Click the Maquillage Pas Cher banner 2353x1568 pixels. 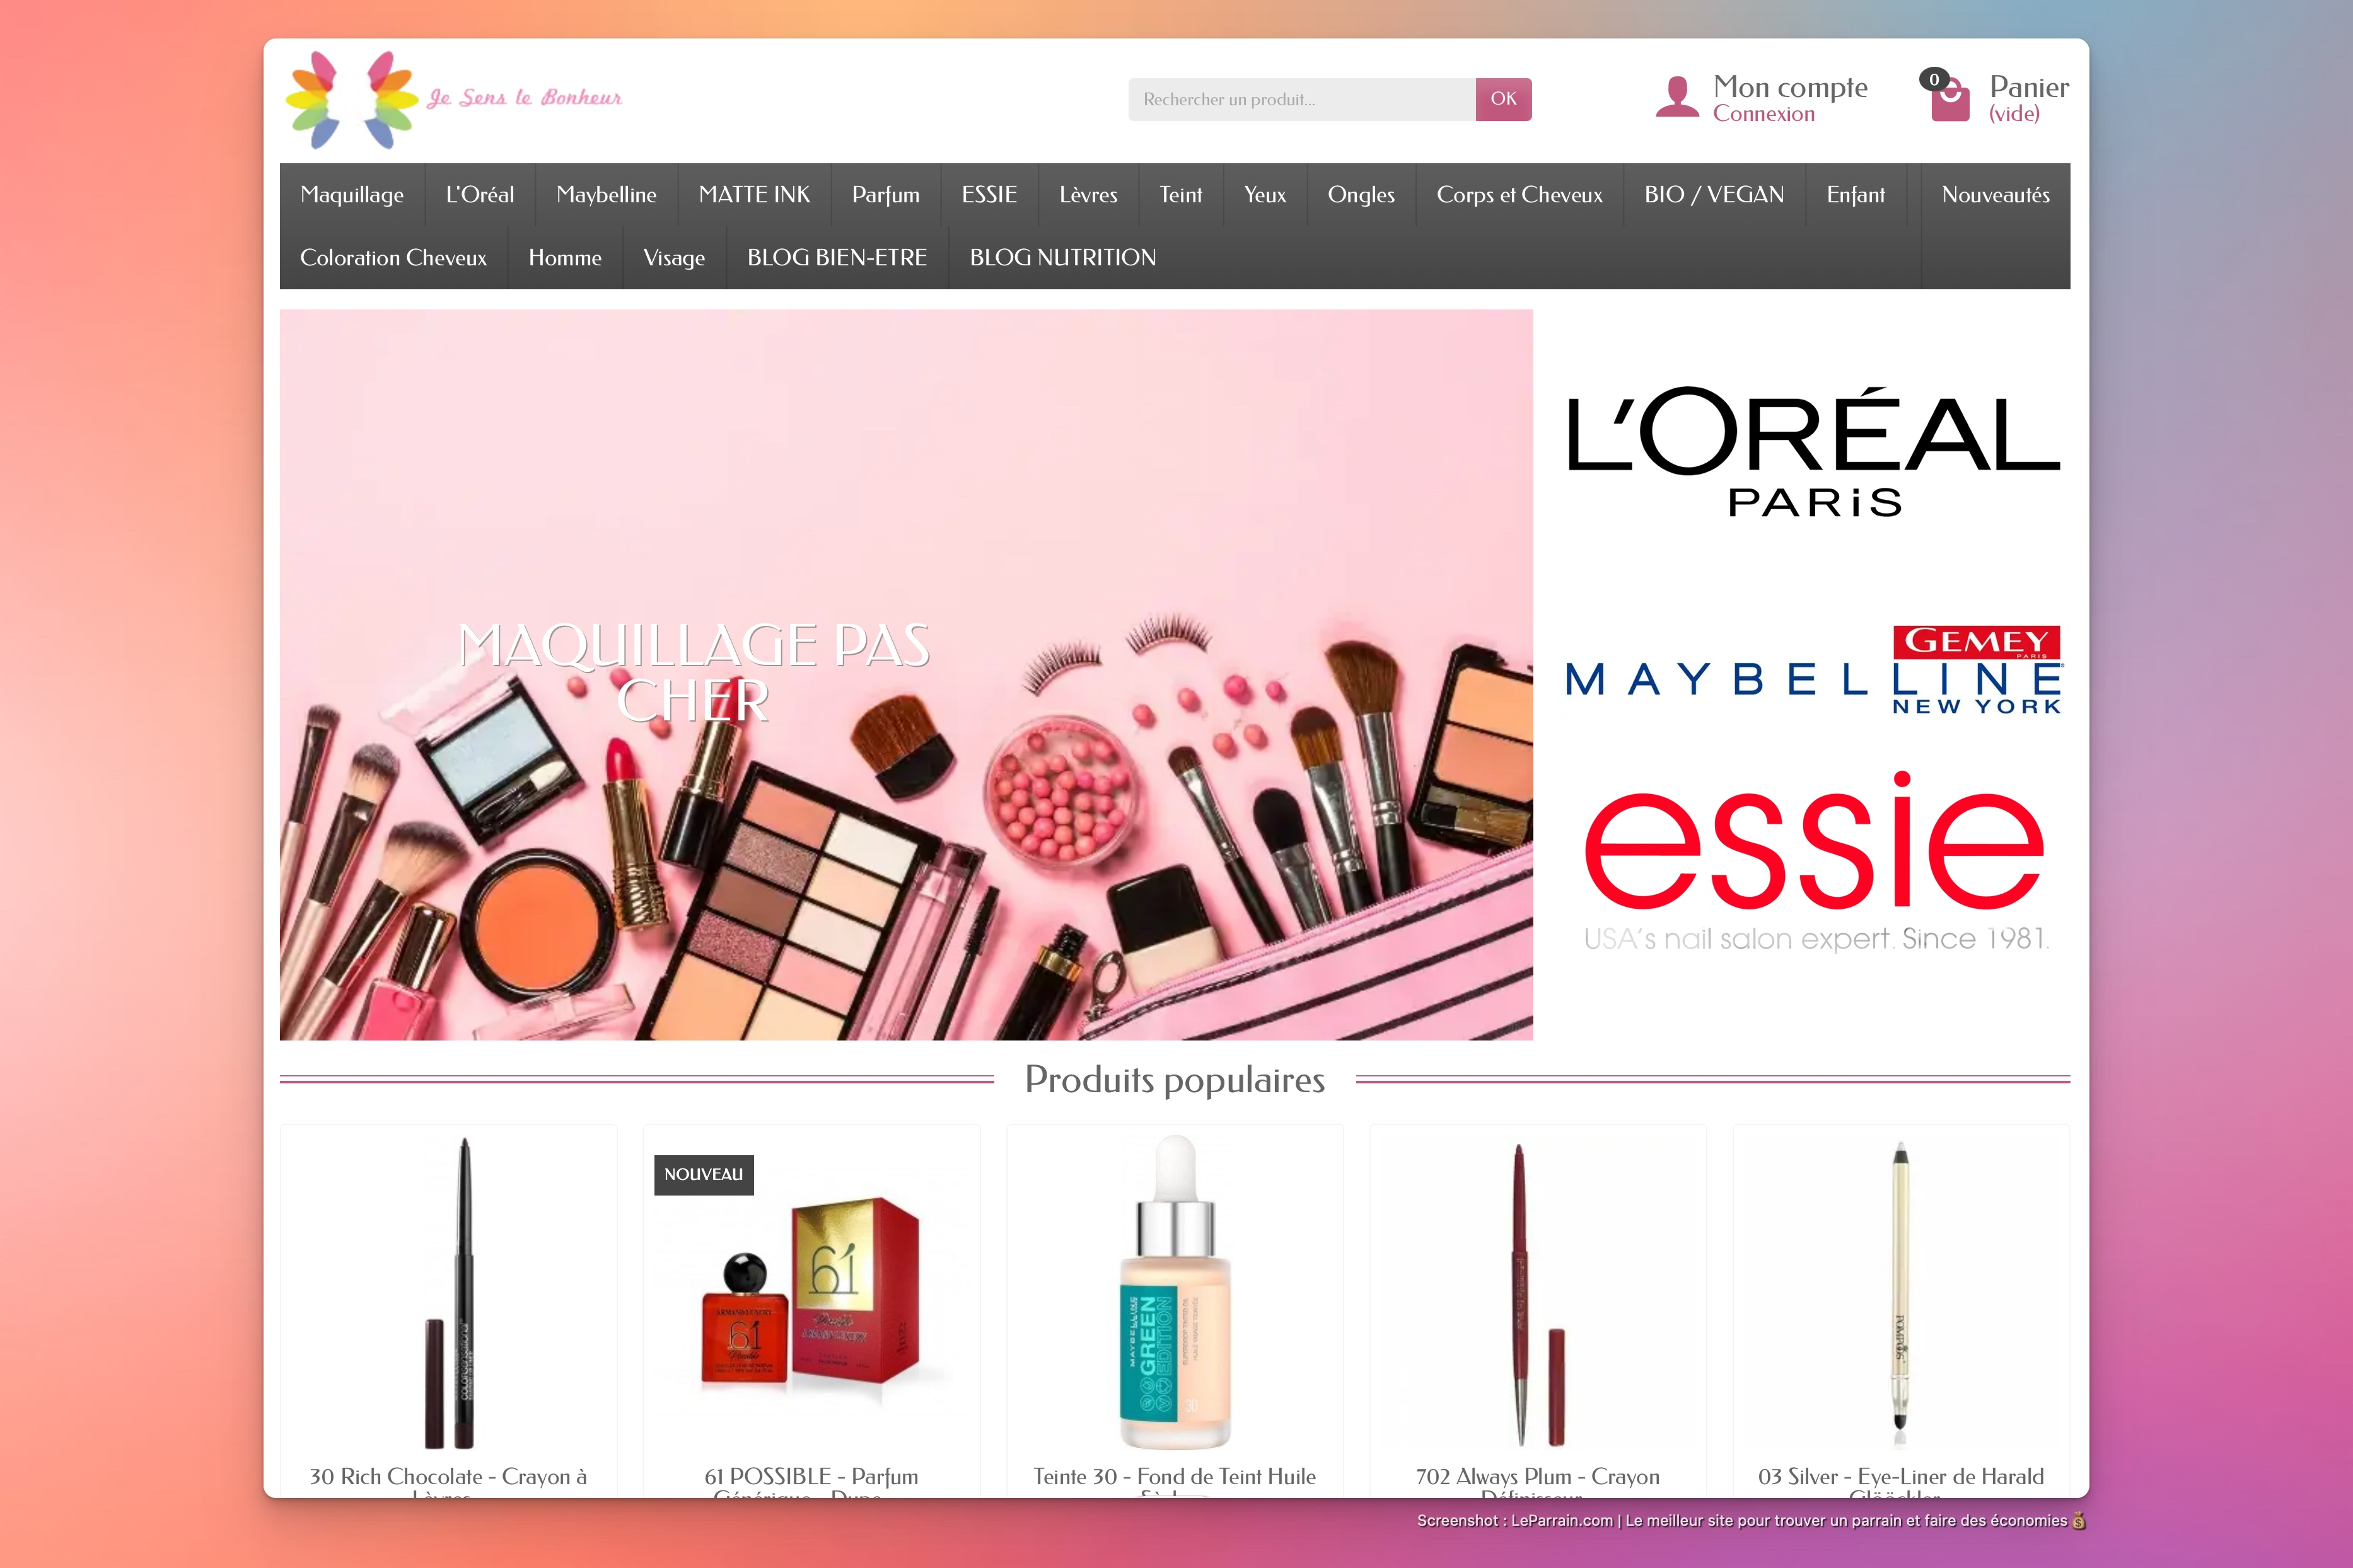[x=905, y=674]
